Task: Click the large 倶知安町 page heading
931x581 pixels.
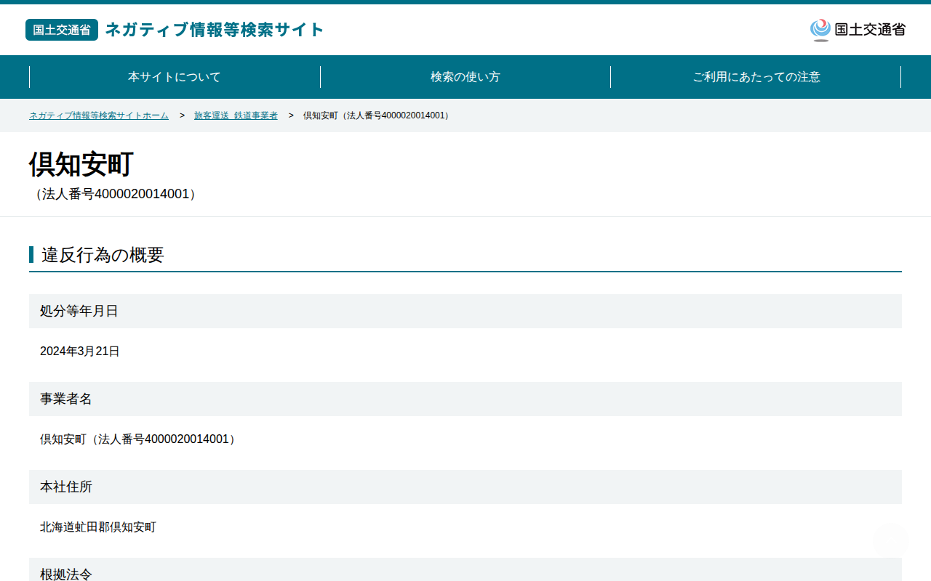Action: 81,165
